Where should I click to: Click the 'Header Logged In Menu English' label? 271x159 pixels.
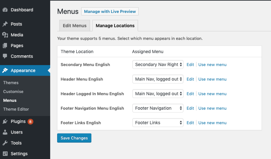[92, 94]
